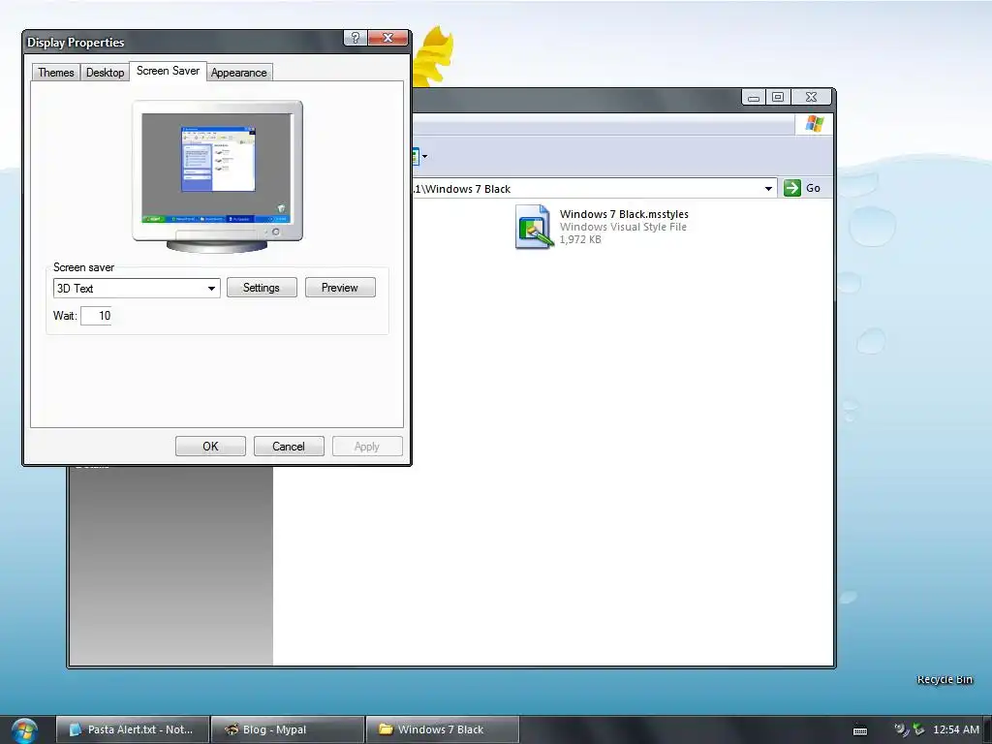
Task: Cancel the Display Properties dialog
Action: (289, 446)
